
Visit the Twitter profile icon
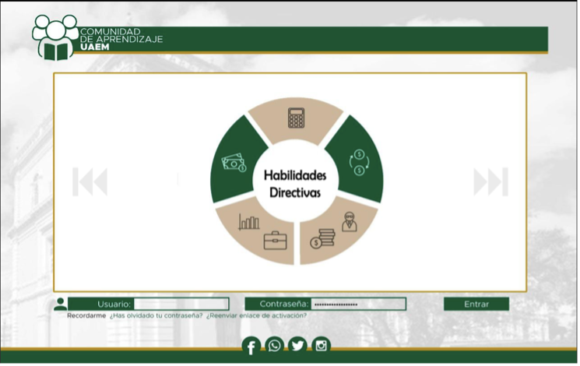click(297, 345)
